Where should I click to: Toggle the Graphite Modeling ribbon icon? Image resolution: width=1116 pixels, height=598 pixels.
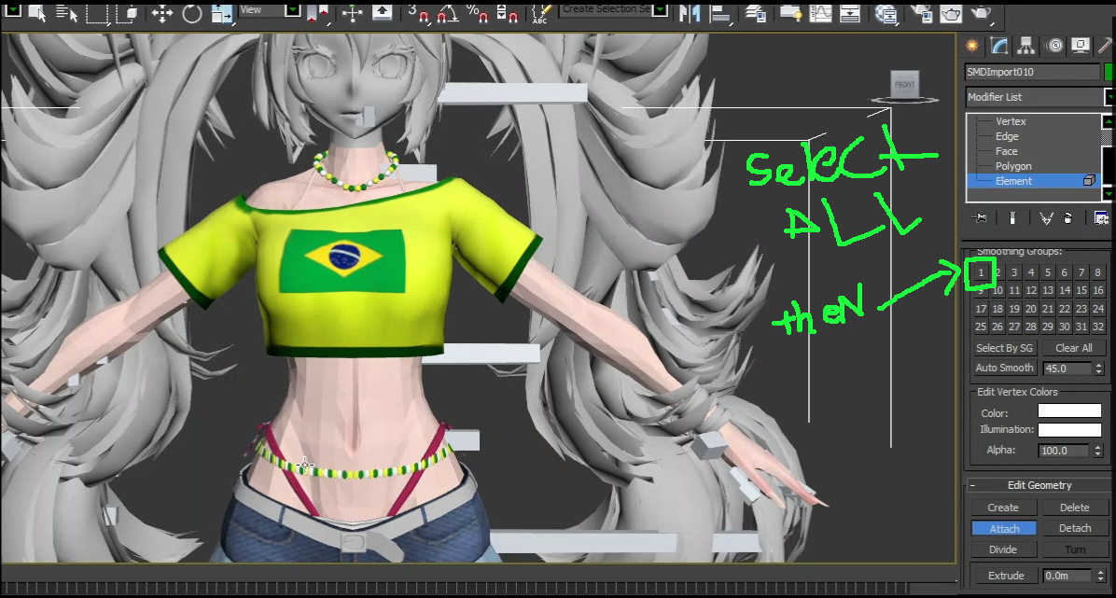click(x=789, y=12)
